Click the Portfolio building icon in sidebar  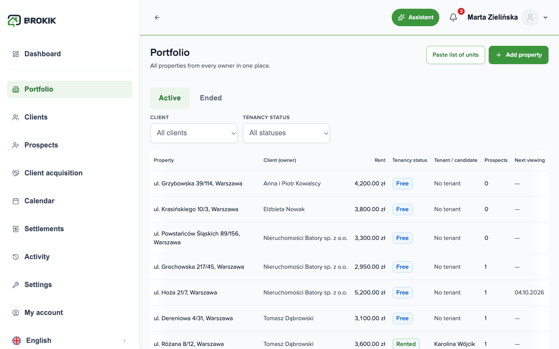(16, 89)
